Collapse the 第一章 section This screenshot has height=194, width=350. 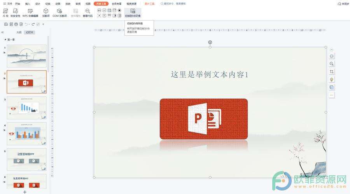coord(5,40)
